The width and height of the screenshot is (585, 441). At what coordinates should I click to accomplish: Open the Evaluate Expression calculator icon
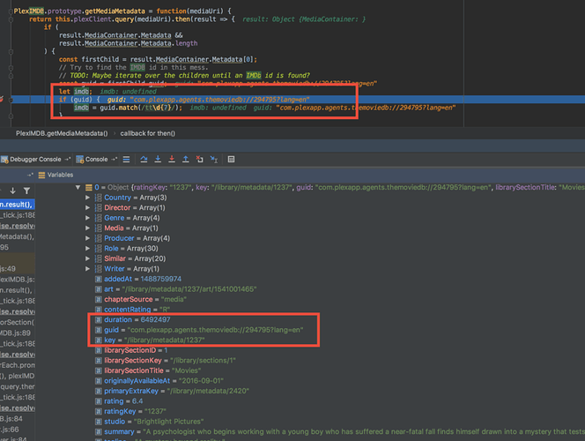click(x=231, y=160)
